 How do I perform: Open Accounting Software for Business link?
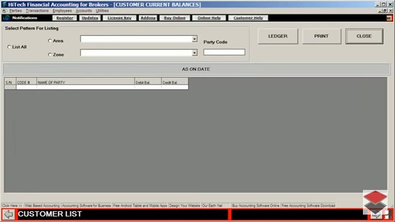pos(86,205)
